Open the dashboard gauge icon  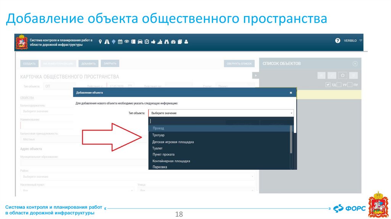173,42
